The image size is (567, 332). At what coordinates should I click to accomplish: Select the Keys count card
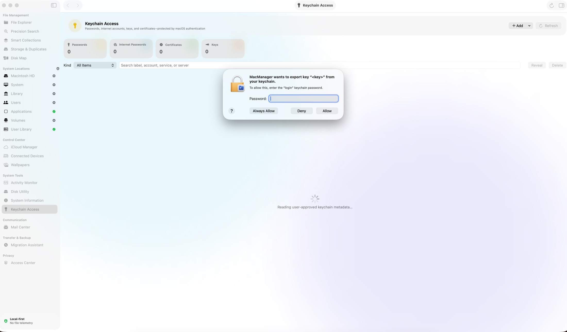[223, 48]
